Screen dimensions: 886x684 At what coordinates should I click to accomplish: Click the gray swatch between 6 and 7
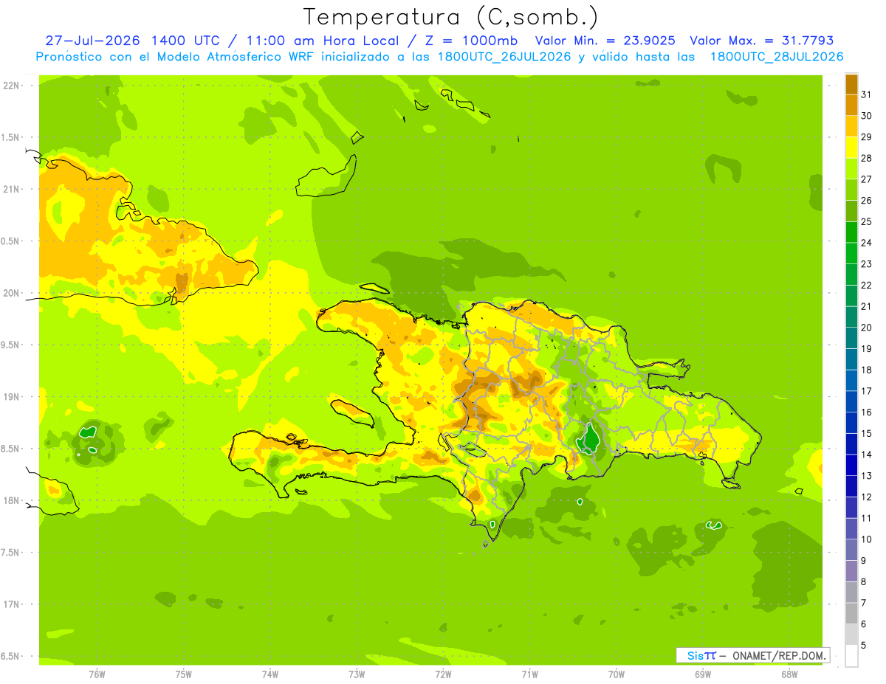coord(851,614)
